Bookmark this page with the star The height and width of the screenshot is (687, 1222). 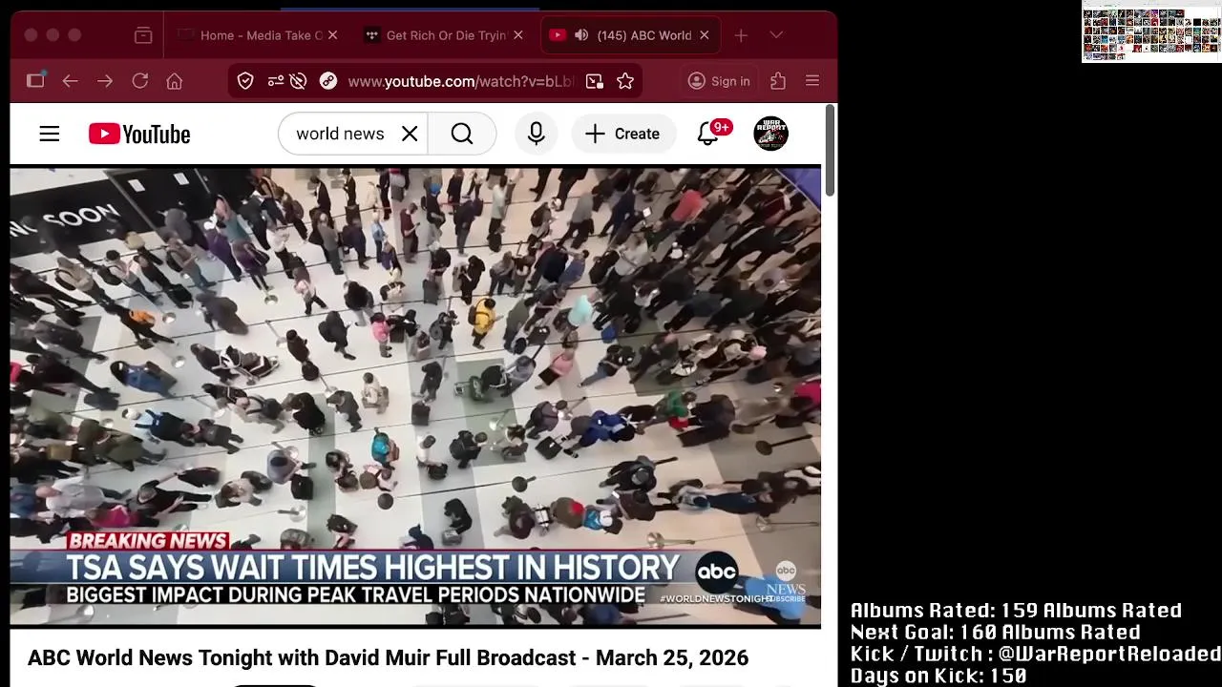click(x=625, y=82)
